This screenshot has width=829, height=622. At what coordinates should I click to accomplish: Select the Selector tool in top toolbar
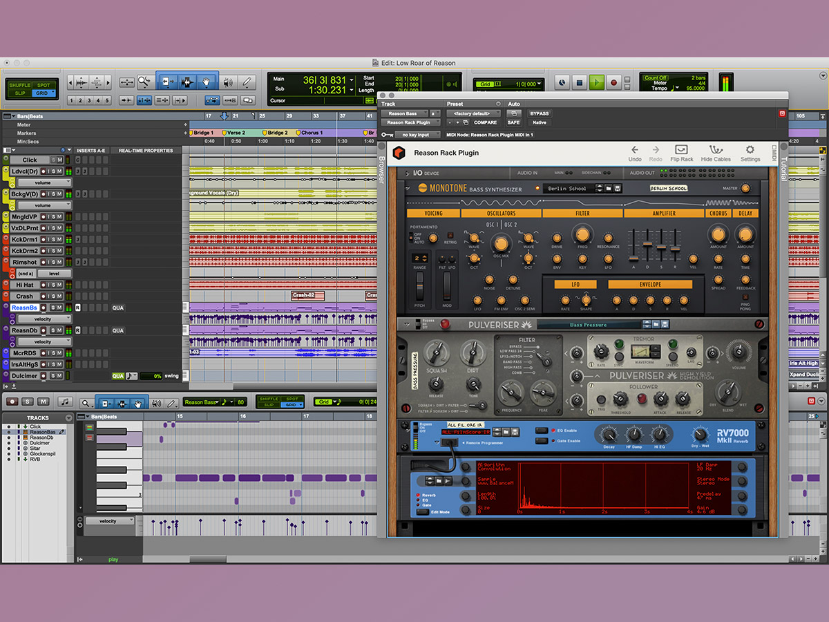point(187,82)
